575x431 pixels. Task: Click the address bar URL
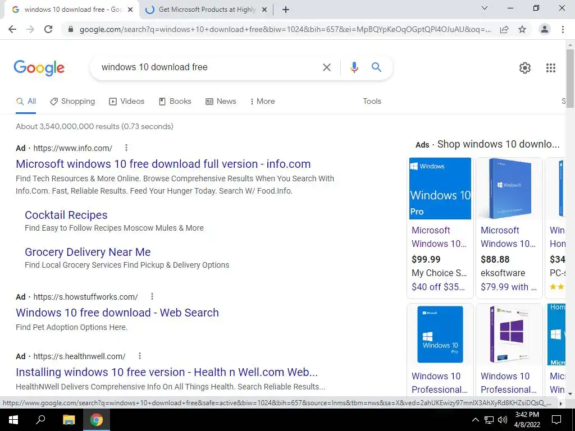pyautogui.click(x=285, y=29)
